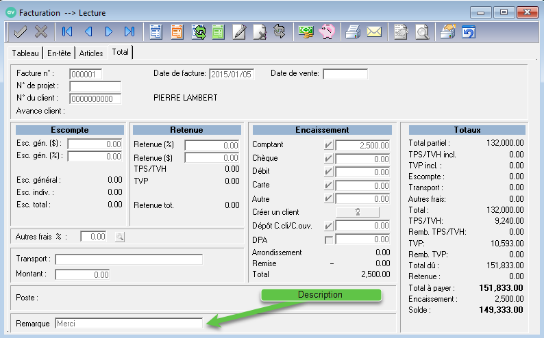Click the X cancel icon in toolbar
The height and width of the screenshot is (338, 544).
[x=41, y=31]
